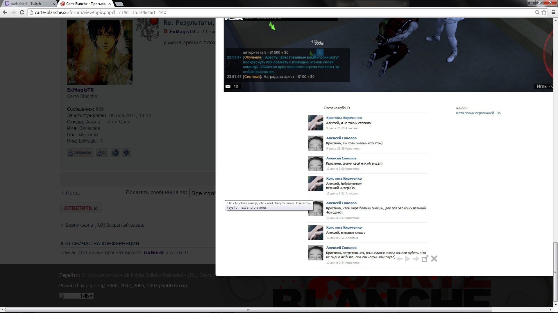Click Кристина Кириченко name above 'и не таких ставила'
The width and height of the screenshot is (558, 313).
[x=344, y=118]
